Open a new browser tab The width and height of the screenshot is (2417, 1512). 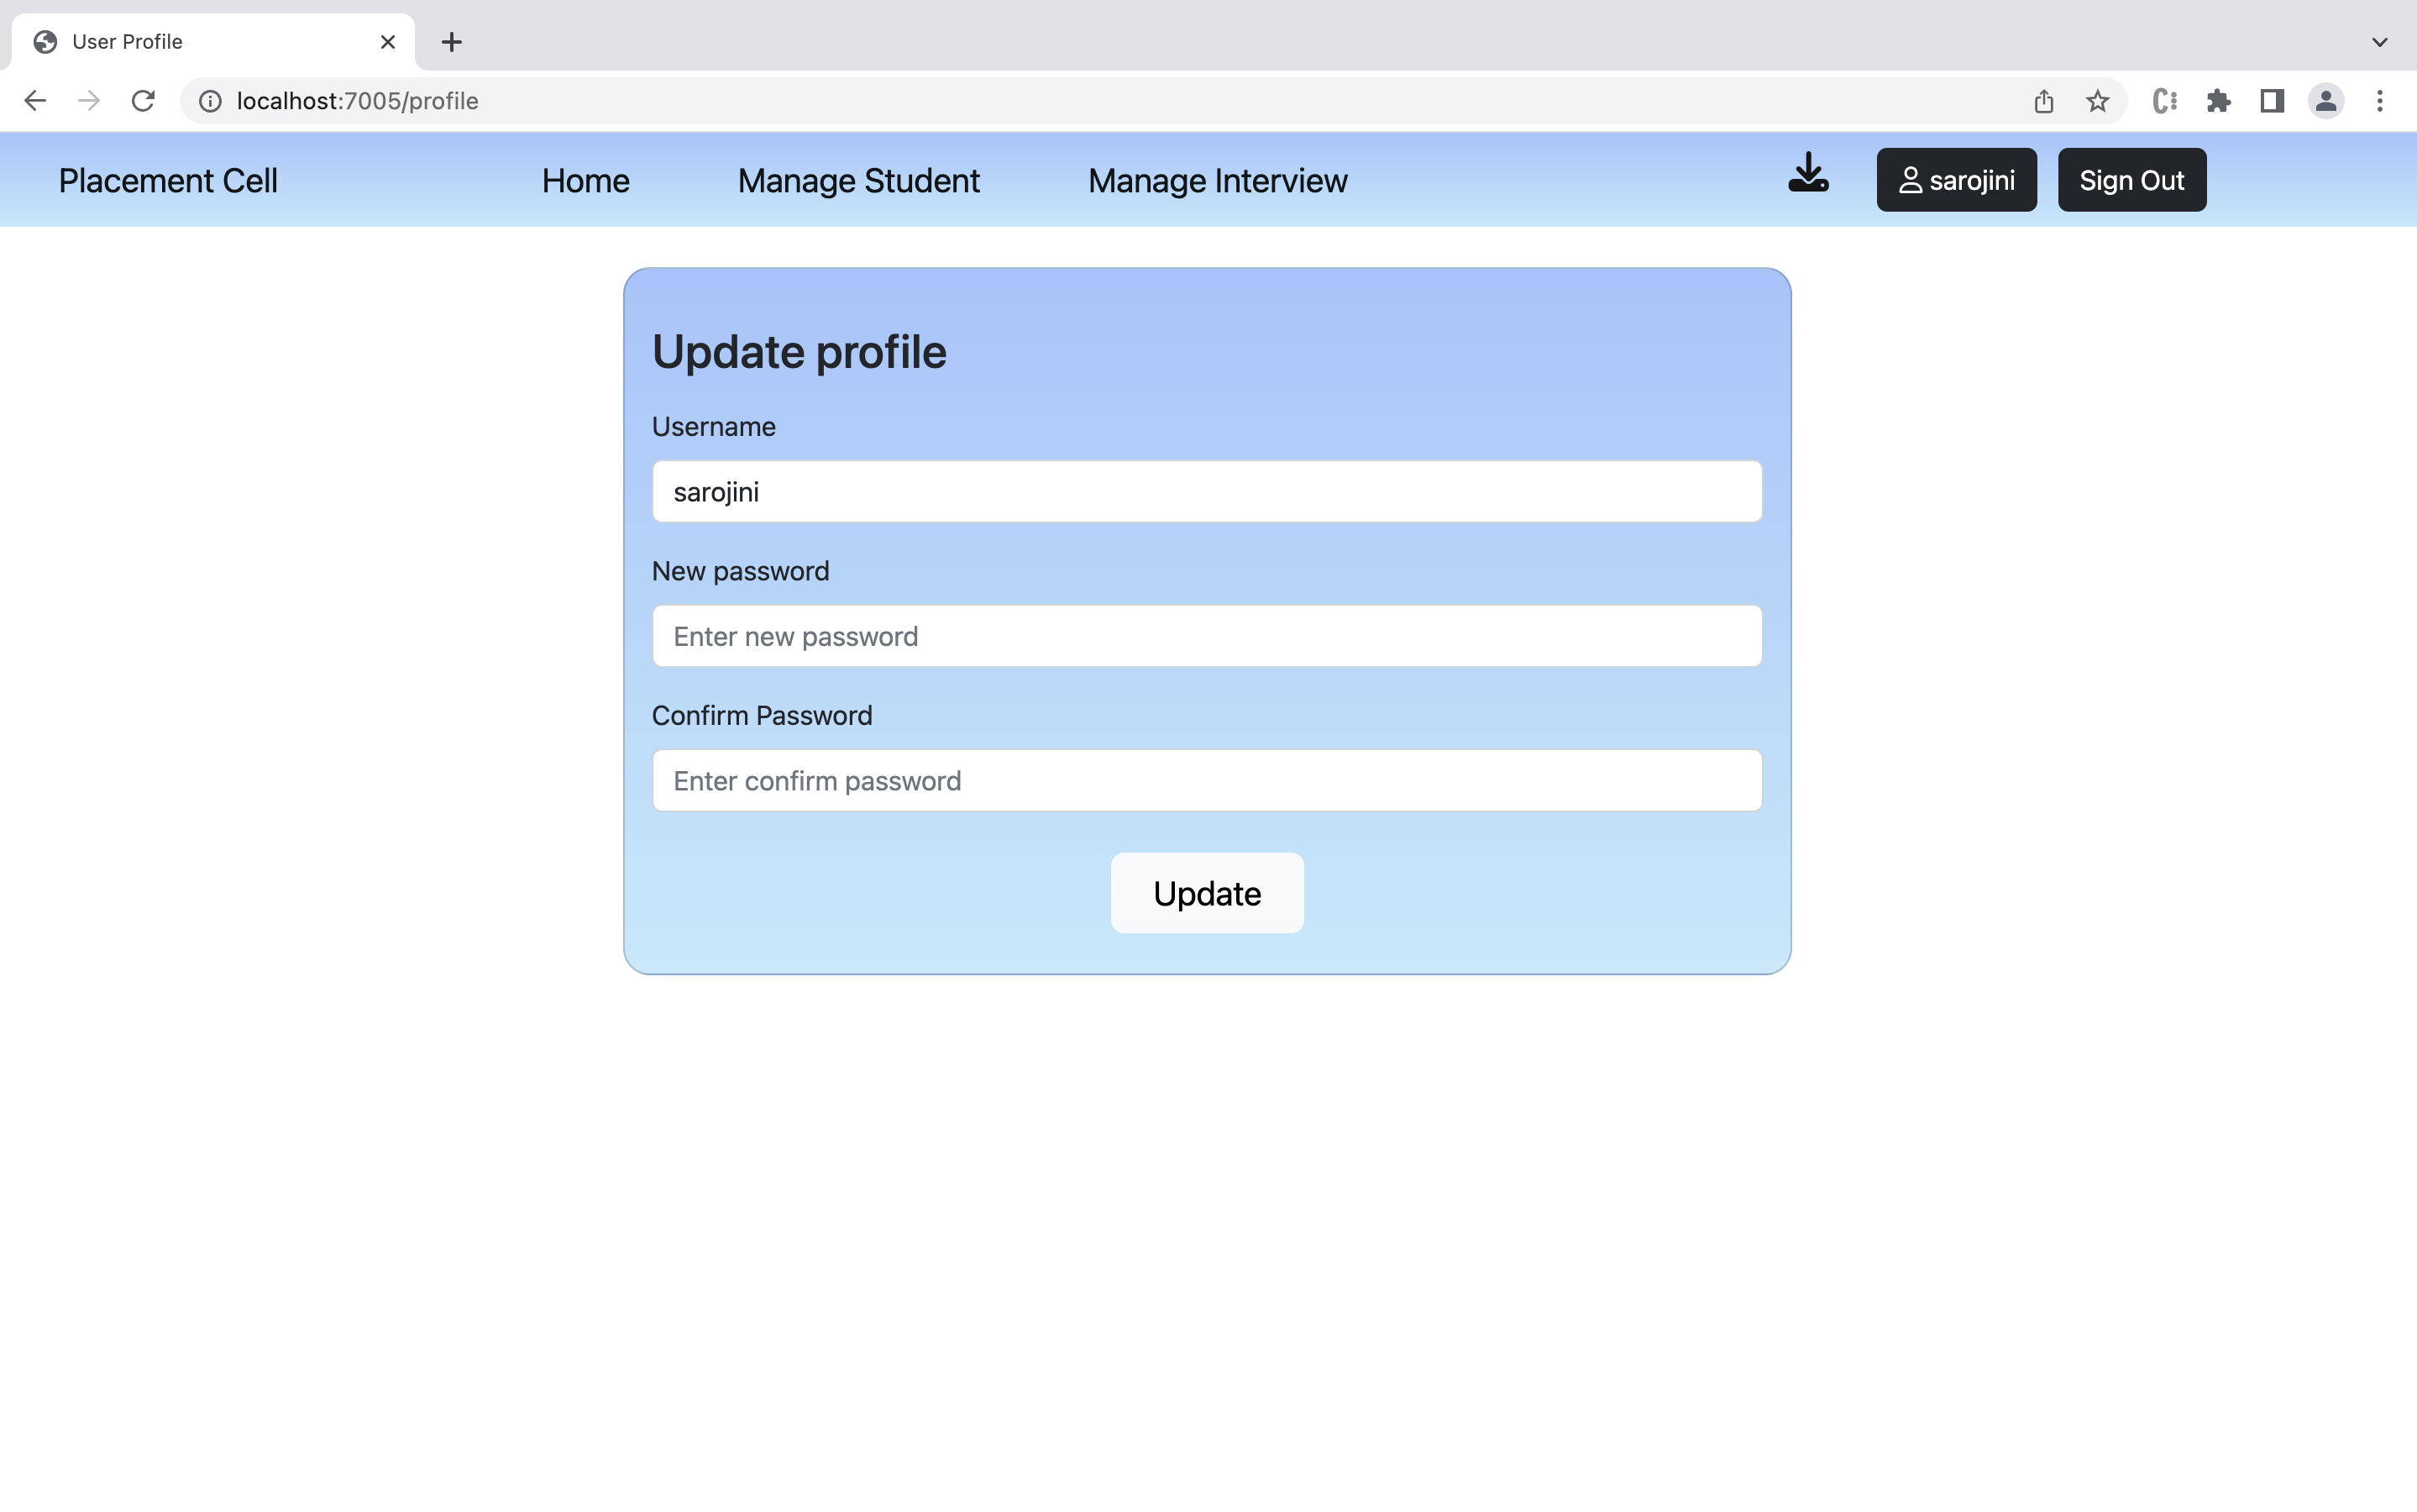452,41
